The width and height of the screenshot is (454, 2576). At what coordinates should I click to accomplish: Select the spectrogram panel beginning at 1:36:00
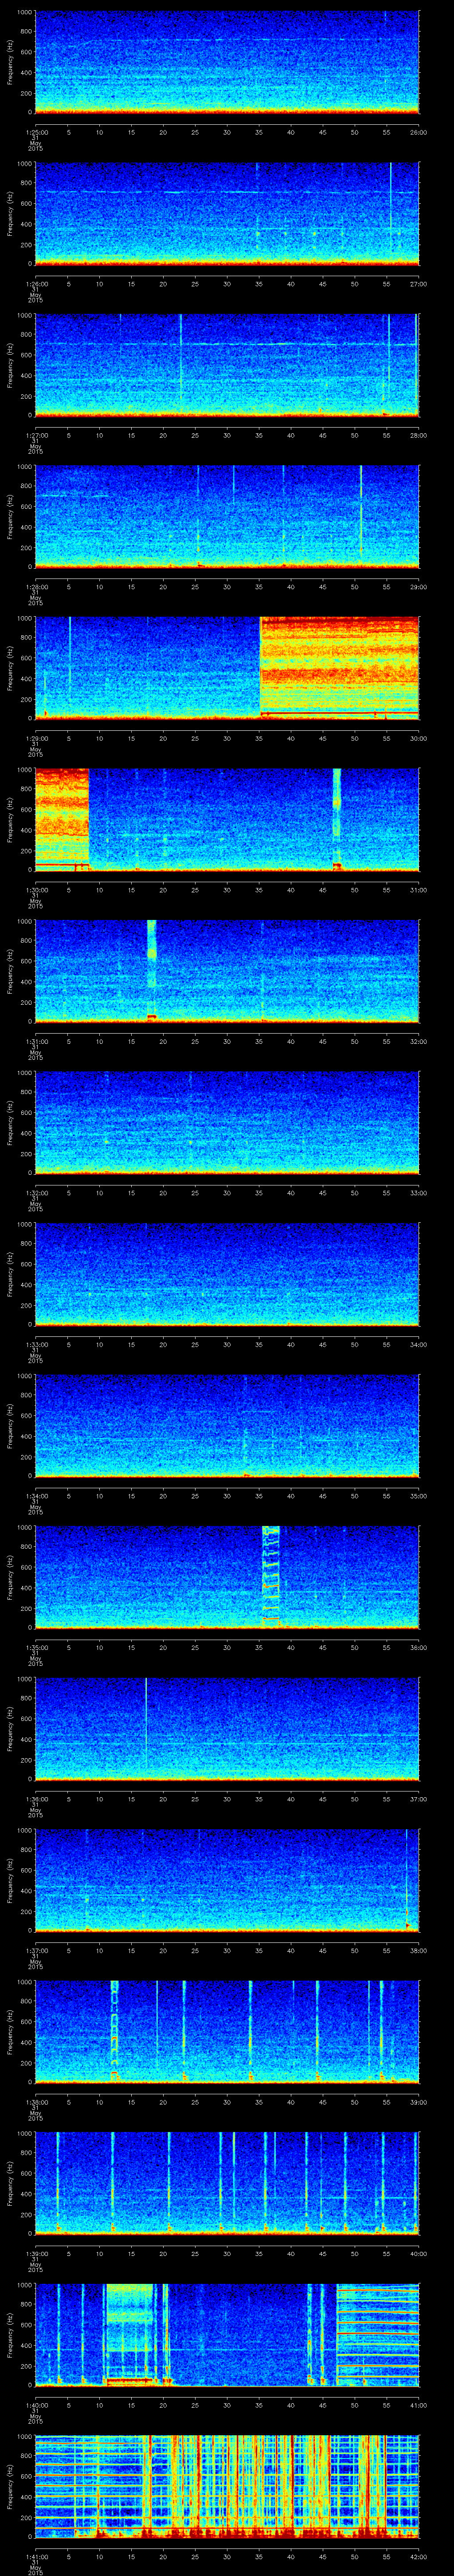tap(227, 1728)
